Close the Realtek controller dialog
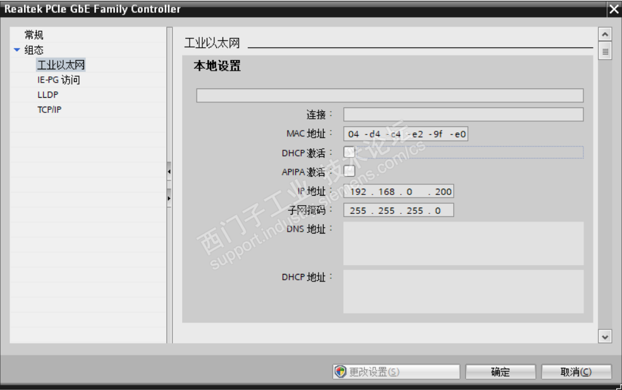Viewport: 622px width, 390px height. [x=613, y=9]
